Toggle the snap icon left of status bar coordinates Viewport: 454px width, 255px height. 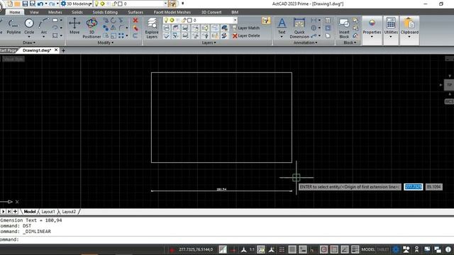click(172, 249)
